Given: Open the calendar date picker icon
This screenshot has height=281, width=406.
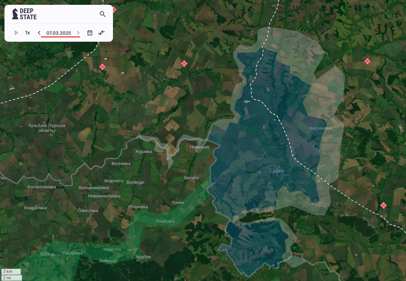Looking at the screenshot, I should [x=90, y=33].
